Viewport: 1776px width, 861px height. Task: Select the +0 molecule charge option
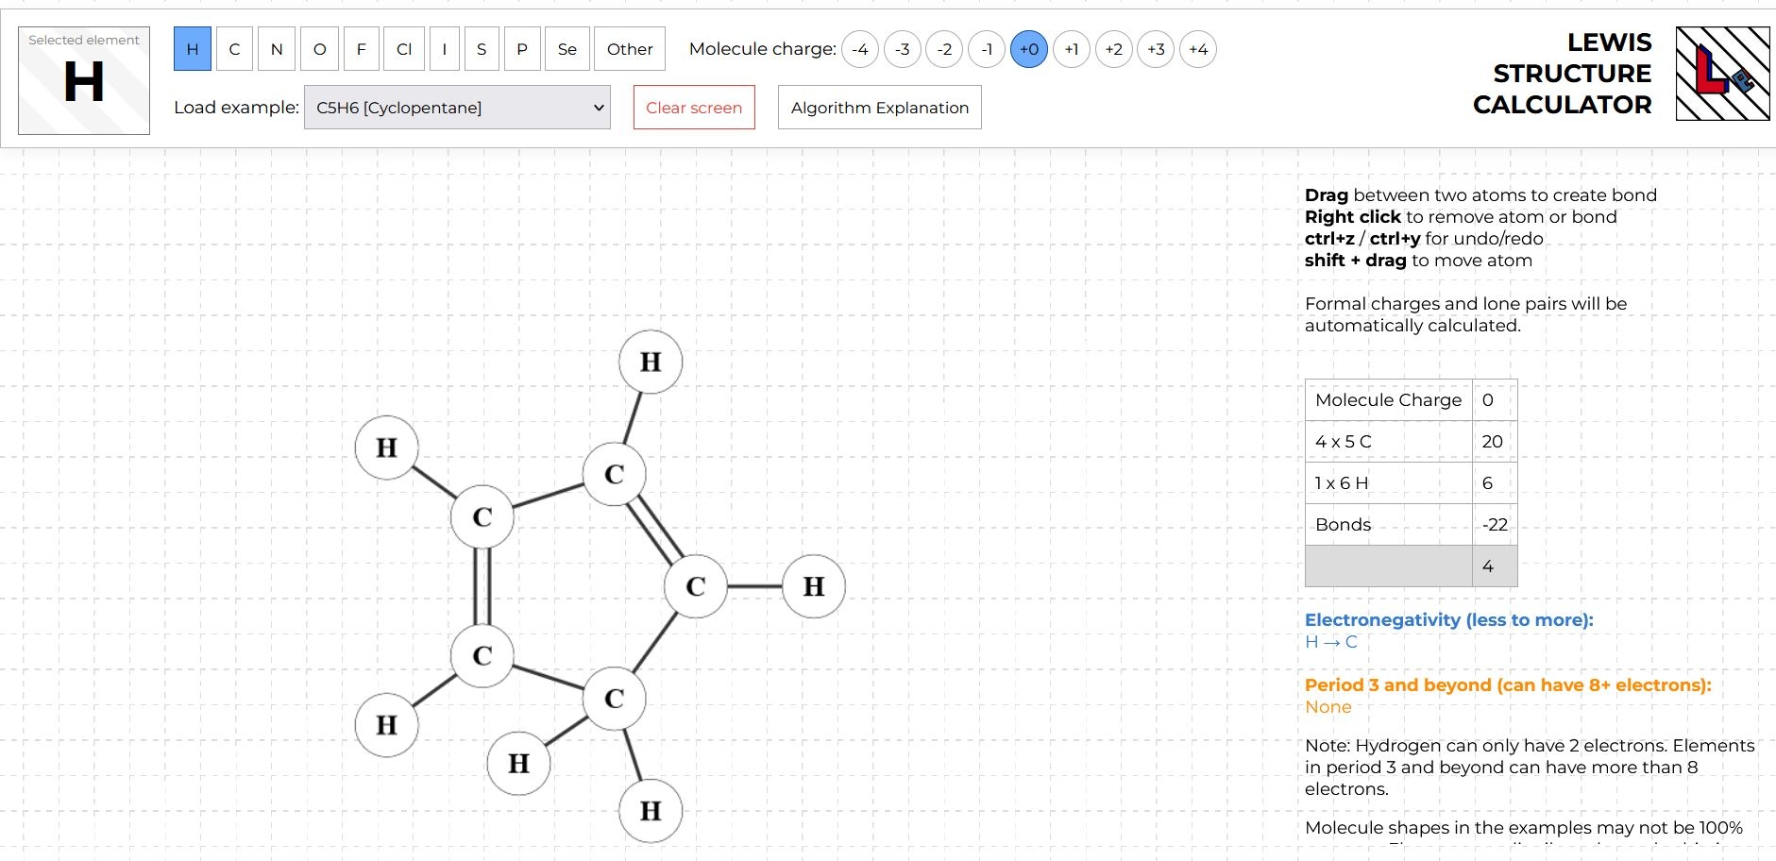tap(1029, 49)
